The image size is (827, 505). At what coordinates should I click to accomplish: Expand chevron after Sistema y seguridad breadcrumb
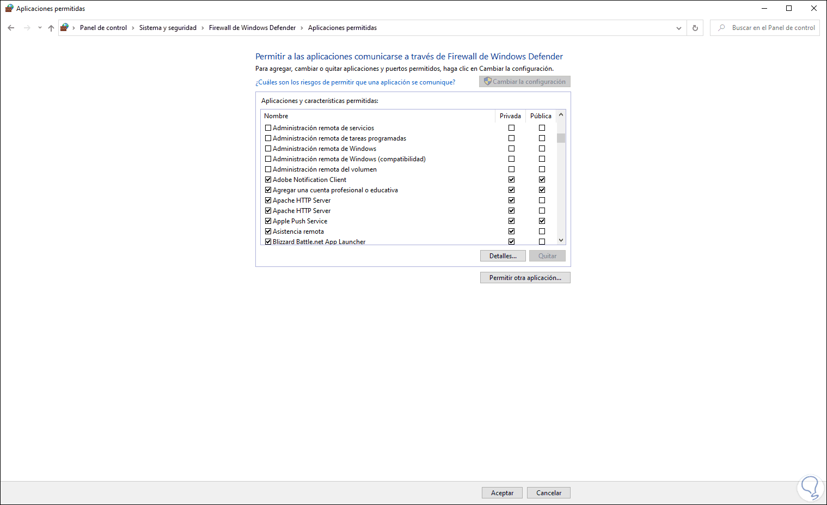tap(203, 28)
